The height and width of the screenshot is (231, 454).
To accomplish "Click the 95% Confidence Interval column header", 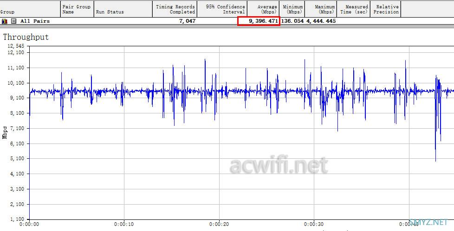I will click(x=222, y=9).
